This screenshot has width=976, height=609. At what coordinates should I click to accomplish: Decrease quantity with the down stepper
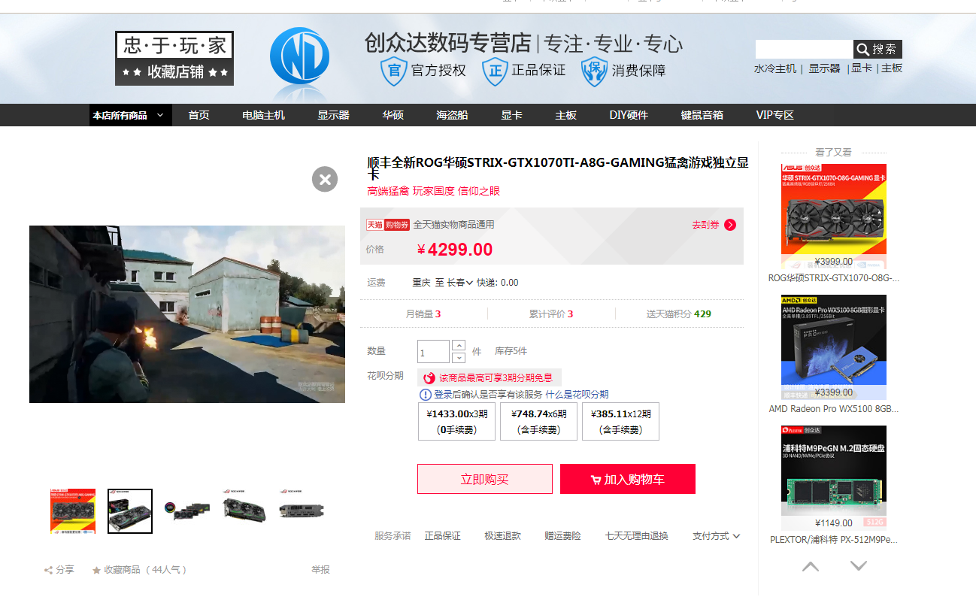(459, 358)
